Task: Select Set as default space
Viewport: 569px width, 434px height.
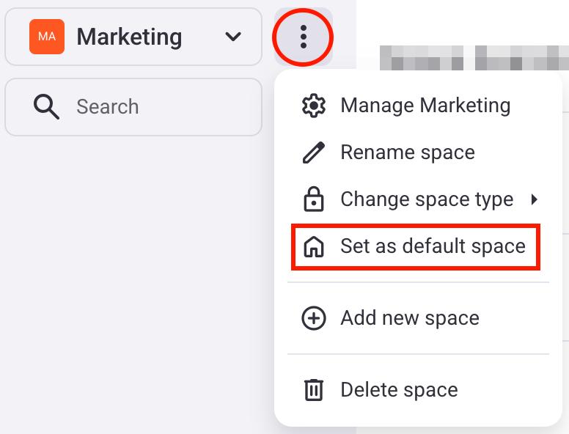Action: [x=433, y=246]
